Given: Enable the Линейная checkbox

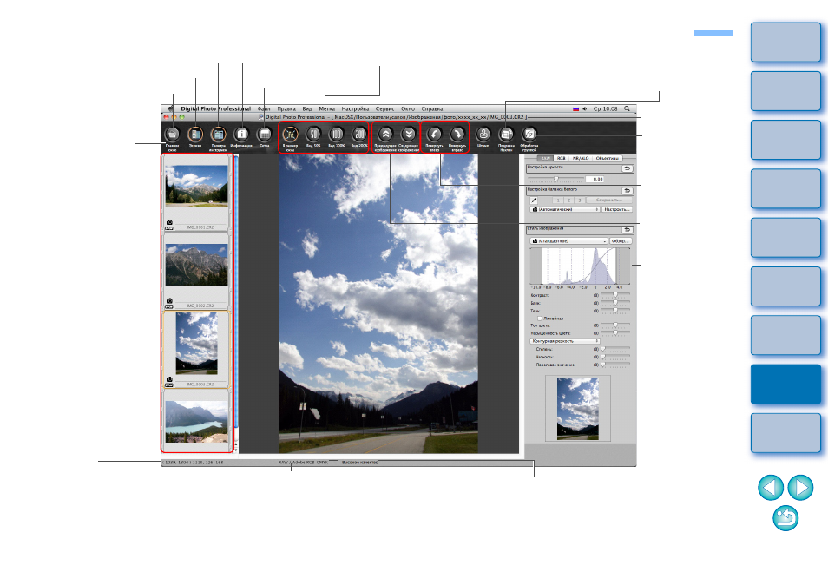Looking at the screenshot, I should 540,319.
